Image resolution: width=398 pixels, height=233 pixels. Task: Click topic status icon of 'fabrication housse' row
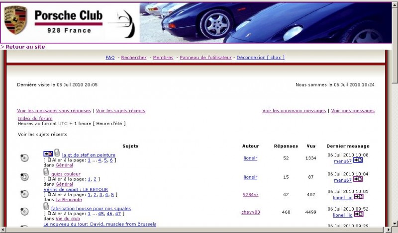24,212
